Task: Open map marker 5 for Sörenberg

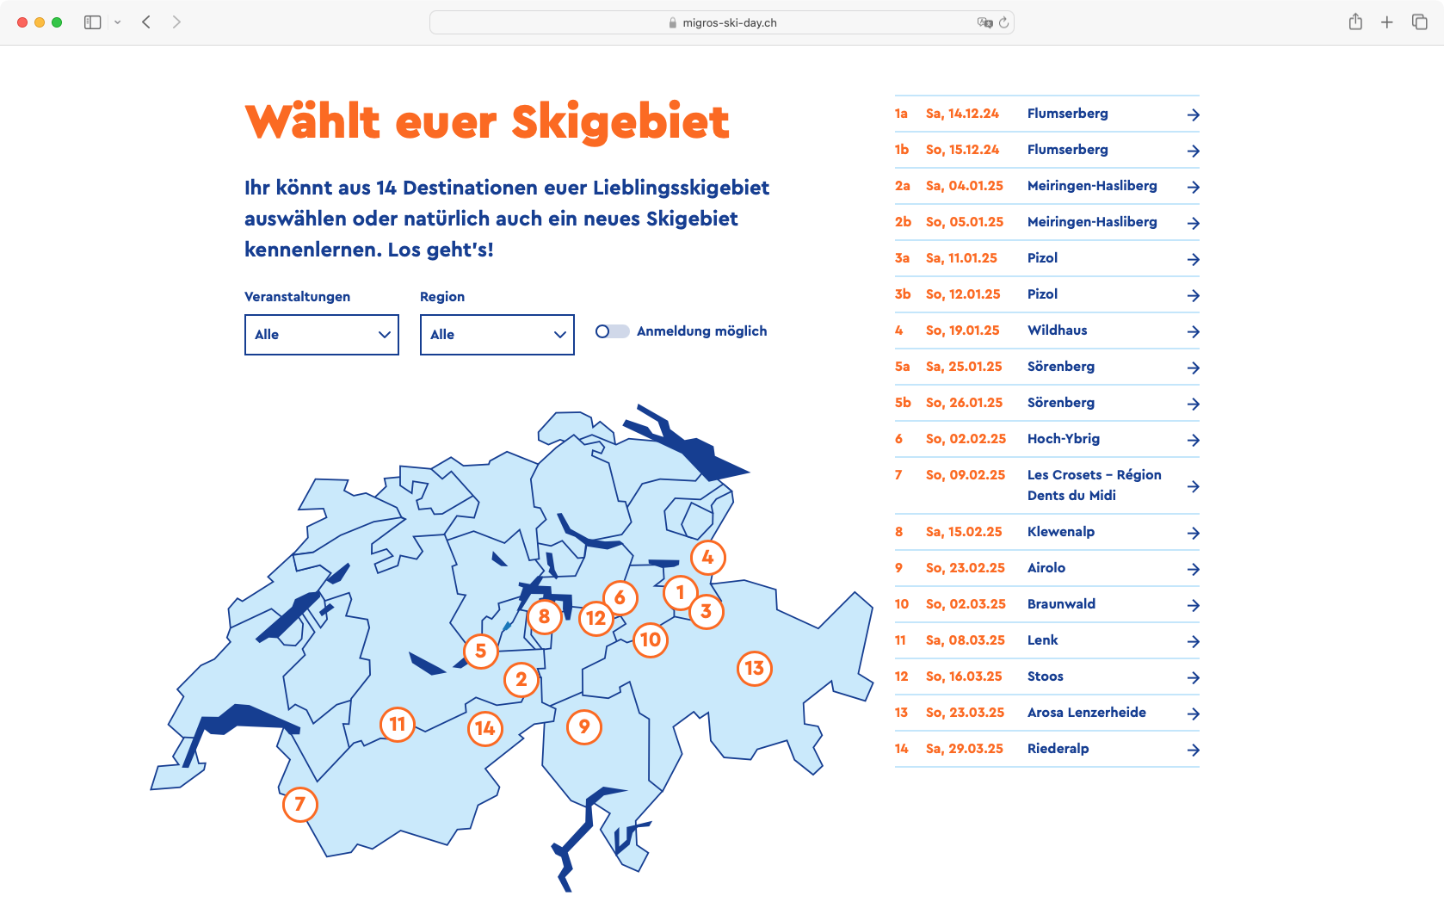Action: click(481, 652)
